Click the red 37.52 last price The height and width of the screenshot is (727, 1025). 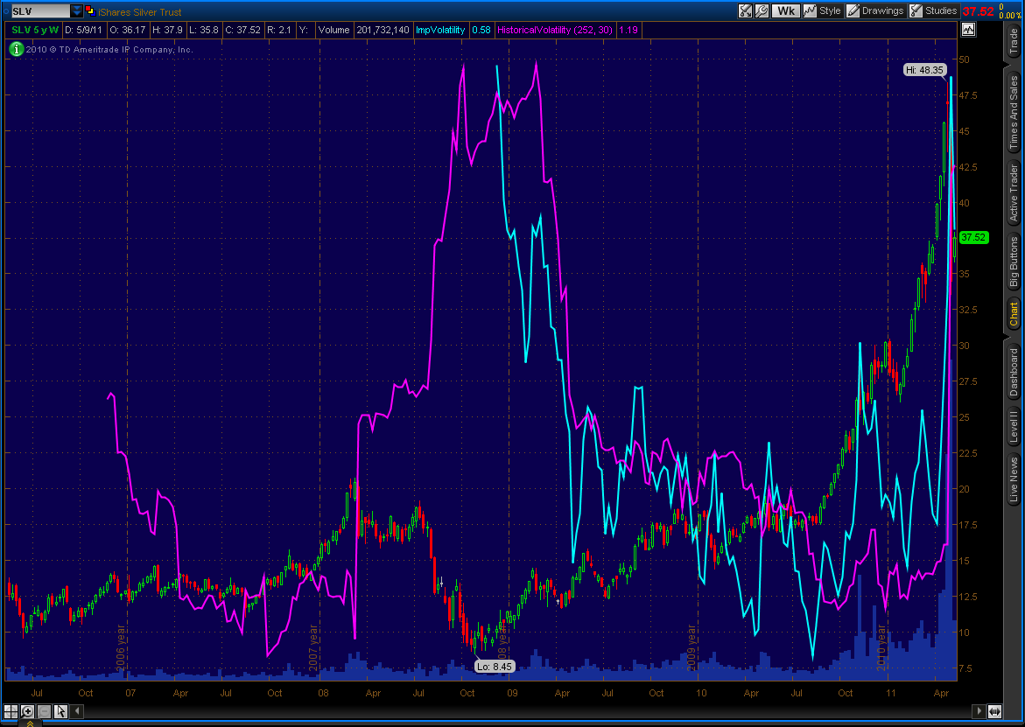pyautogui.click(x=978, y=11)
